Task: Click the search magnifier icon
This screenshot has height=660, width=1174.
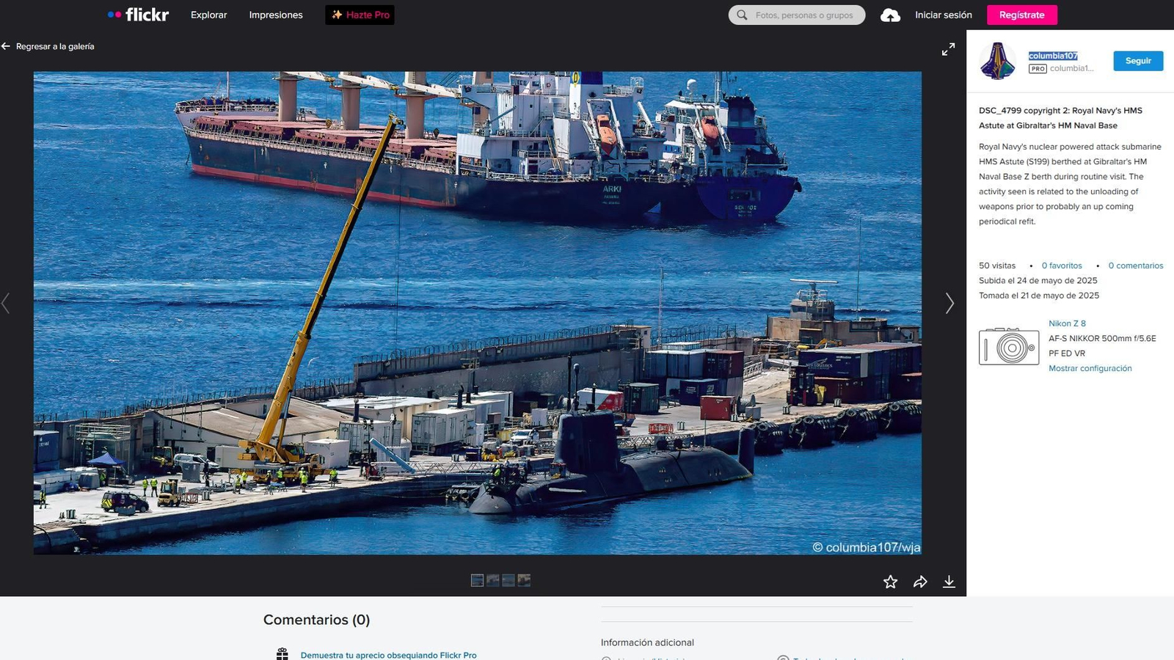Action: pos(743,15)
